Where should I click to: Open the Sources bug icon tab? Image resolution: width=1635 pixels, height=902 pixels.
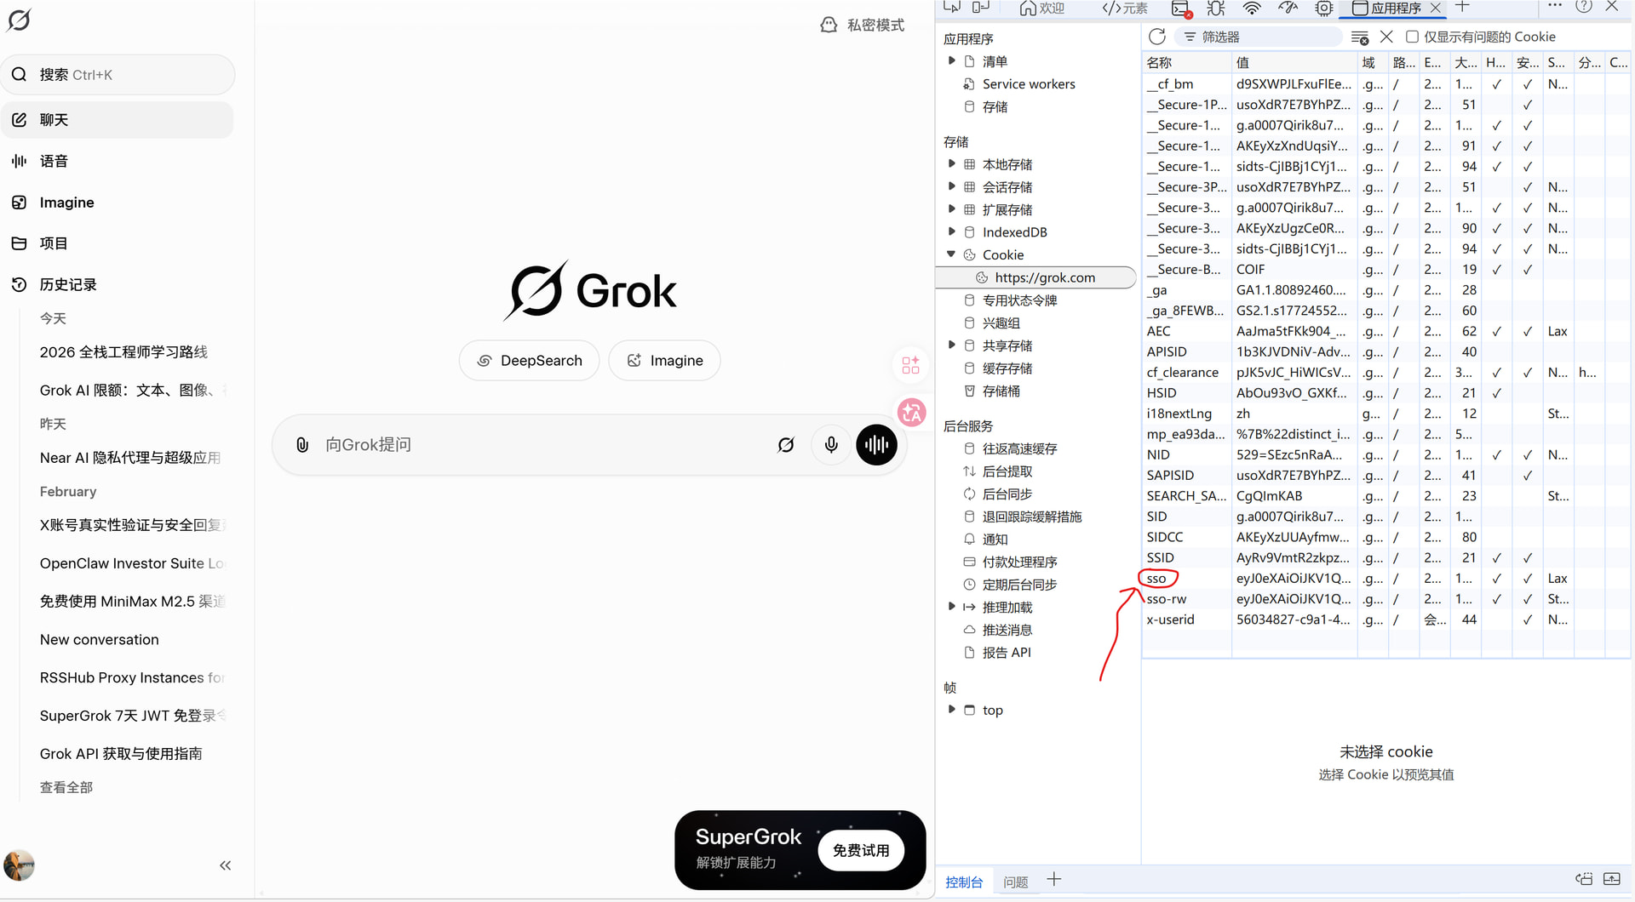coord(1216,9)
